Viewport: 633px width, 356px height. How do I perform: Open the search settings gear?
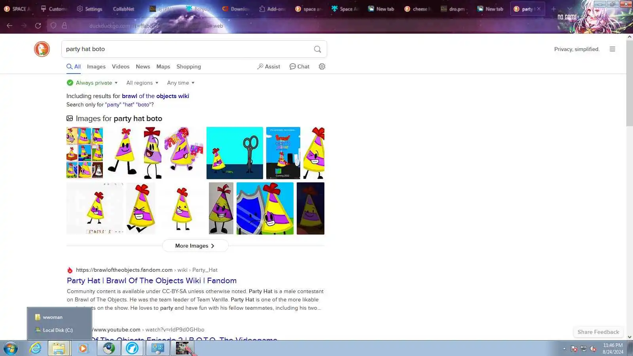pyautogui.click(x=322, y=66)
